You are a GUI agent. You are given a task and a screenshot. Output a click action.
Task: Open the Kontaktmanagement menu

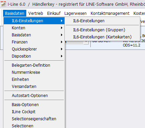click(110, 13)
